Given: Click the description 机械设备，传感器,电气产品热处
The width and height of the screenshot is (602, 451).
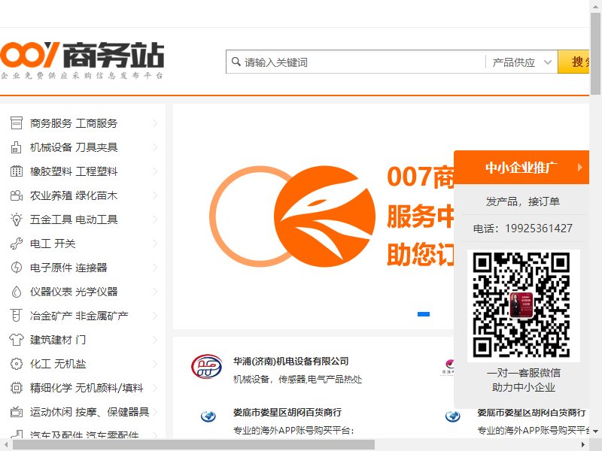Looking at the screenshot, I should (x=297, y=380).
